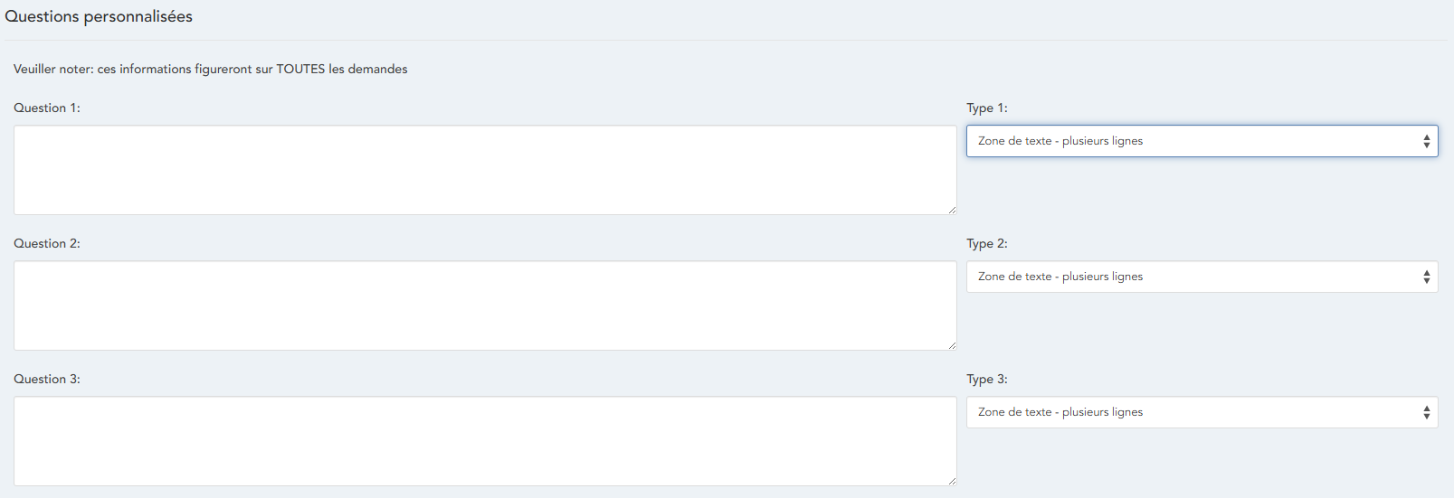Click the "Question 1:" label
Screen dimensions: 1454x498
pyautogui.click(x=47, y=108)
